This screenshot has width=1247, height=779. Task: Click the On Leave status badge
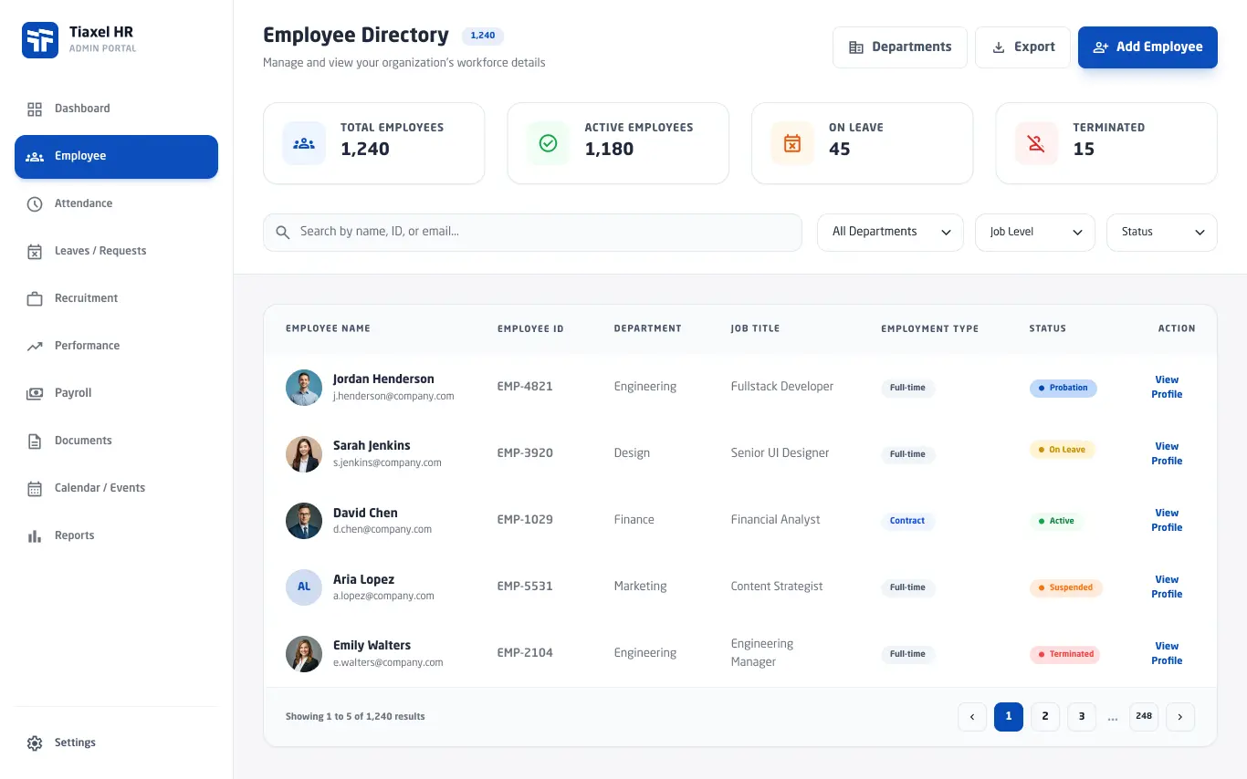(x=1062, y=451)
